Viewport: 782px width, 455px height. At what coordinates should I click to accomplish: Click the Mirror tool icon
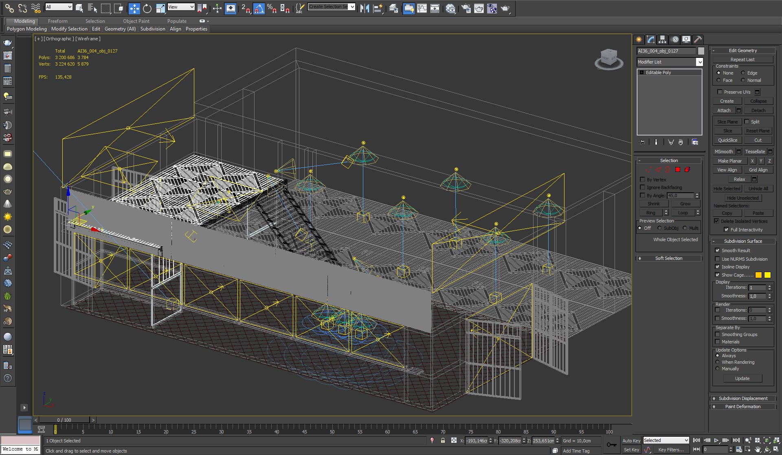click(x=365, y=8)
